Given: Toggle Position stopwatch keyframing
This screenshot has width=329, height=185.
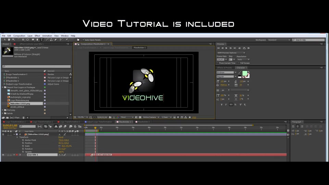Looking at the screenshot, I should pos(23,143).
